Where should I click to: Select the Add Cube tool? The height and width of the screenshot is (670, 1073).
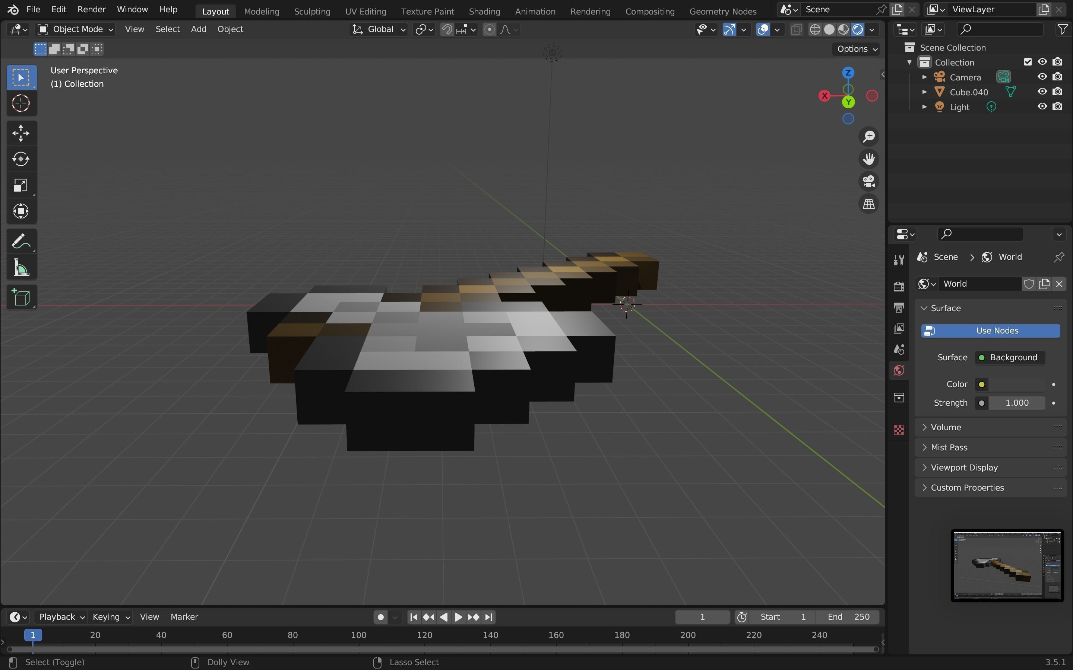(21, 297)
